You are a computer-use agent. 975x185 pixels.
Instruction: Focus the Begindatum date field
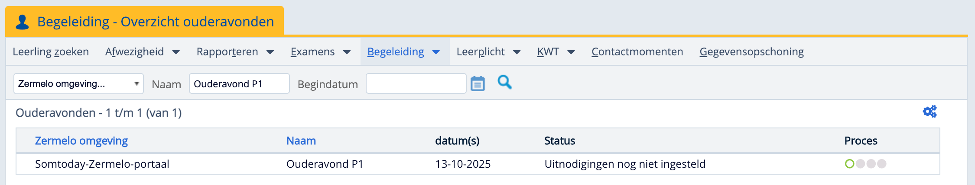point(416,83)
